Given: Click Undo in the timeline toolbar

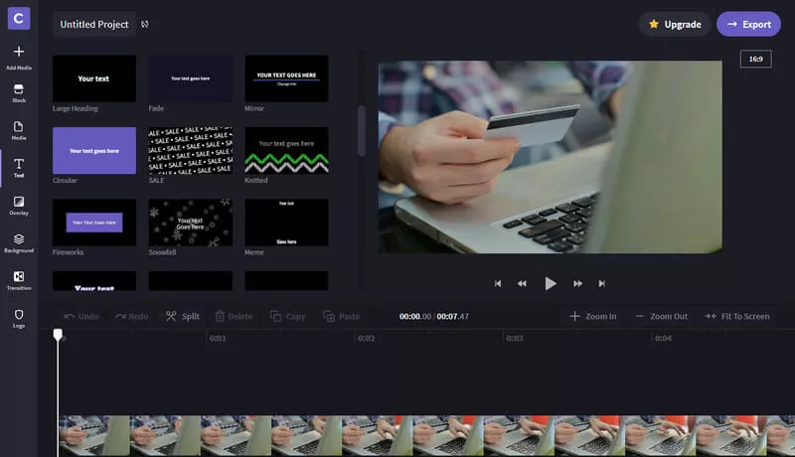Looking at the screenshot, I should point(81,316).
